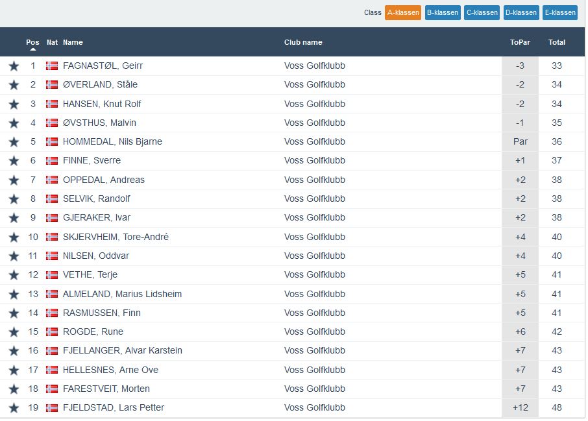Click favorite star beside ØVSTHUS, Malvin

point(14,123)
